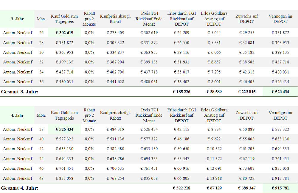Click the € 50 650 TGI proceeds cell

pyautogui.click(x=181, y=149)
